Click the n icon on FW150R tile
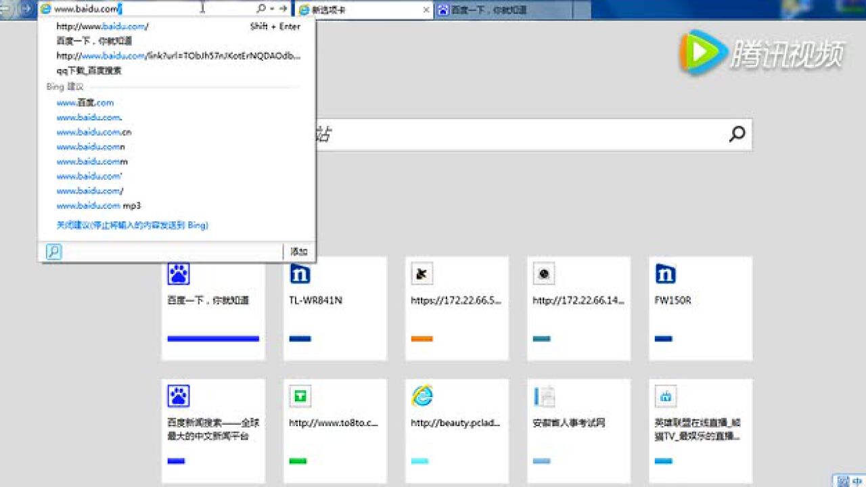 (665, 274)
